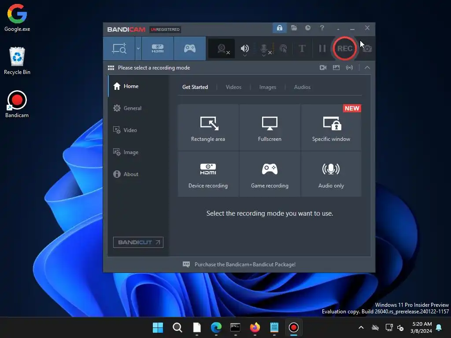Screen dimensions: 451x338
Task: Switch to Audios tab
Action: click(x=302, y=87)
